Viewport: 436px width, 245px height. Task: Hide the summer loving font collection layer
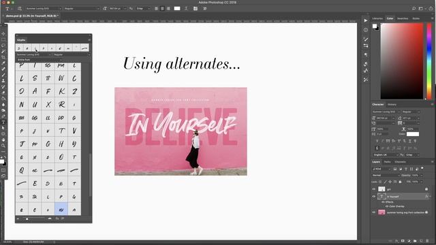tap(374, 212)
